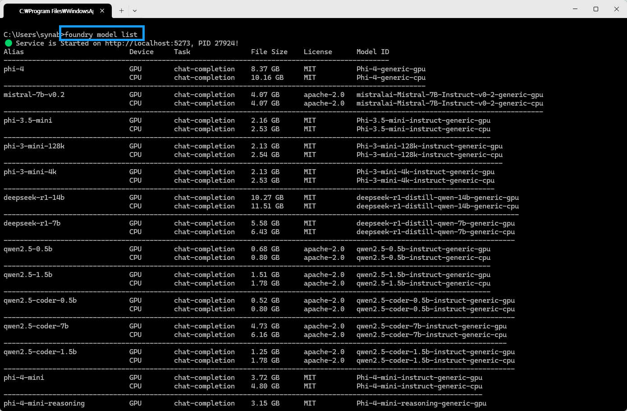The width and height of the screenshot is (627, 411).
Task: Click the '4.73 GB' file size
Action: (x=265, y=326)
